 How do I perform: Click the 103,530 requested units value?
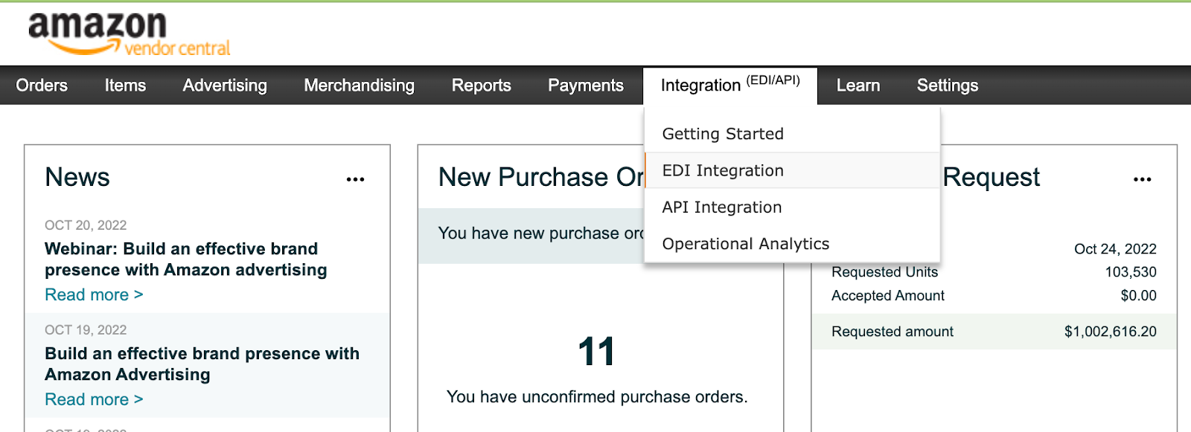coord(1131,272)
